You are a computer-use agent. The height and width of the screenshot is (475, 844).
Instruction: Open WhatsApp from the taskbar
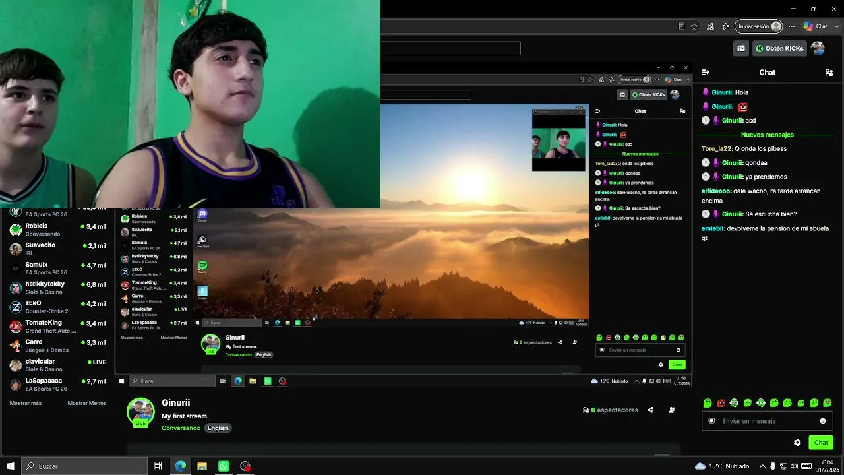(x=224, y=466)
